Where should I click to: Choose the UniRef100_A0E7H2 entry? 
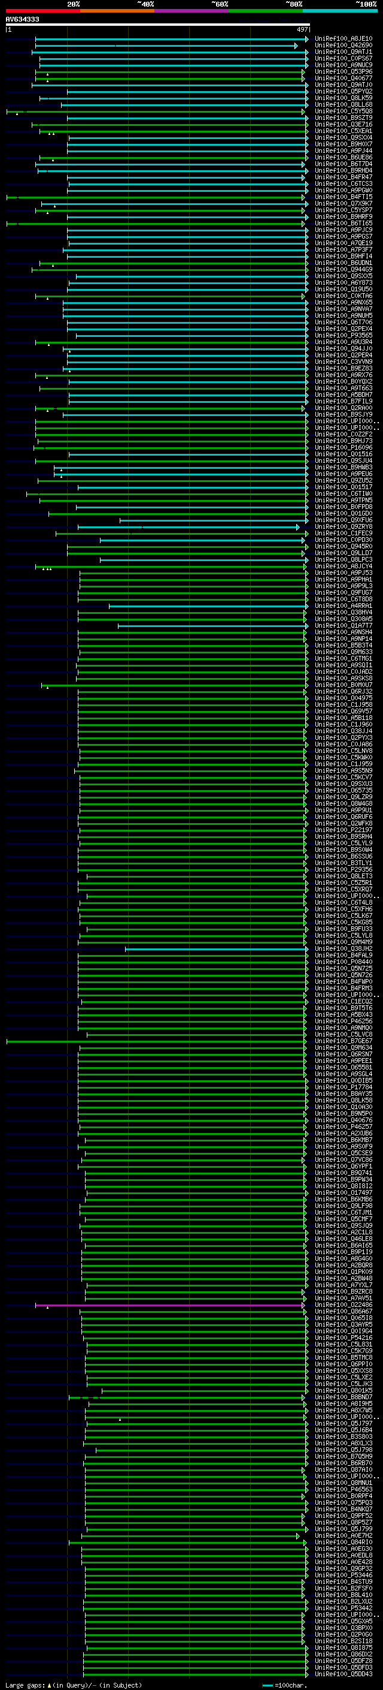(344, 1535)
